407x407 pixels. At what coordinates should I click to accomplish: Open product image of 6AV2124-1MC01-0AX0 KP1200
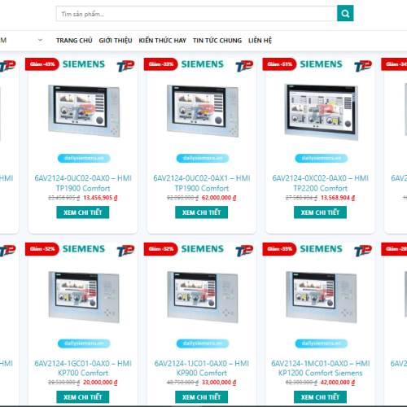click(x=322, y=297)
